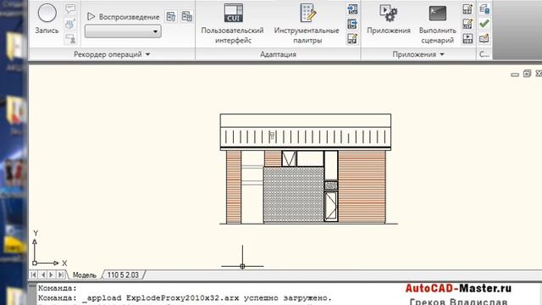
Task: Click the _appload ExplodeProxy2010x32.arx history line
Action: point(185,297)
